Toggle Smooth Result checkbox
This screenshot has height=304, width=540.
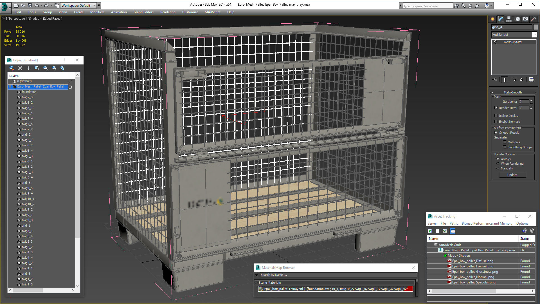pos(496,133)
